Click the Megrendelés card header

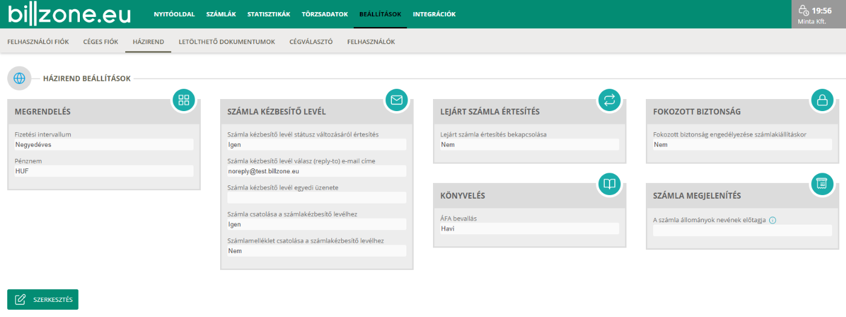pos(104,112)
